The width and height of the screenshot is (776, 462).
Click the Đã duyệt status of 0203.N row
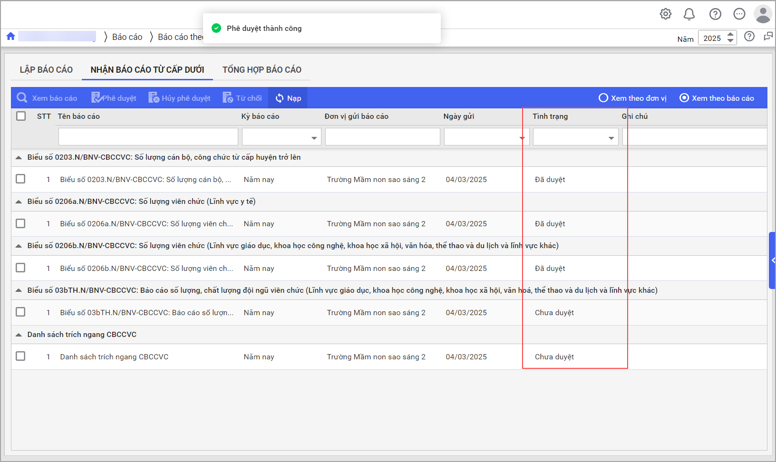pyautogui.click(x=550, y=180)
